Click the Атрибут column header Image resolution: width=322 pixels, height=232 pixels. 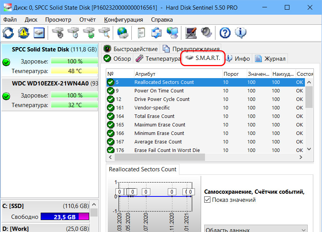point(145,74)
